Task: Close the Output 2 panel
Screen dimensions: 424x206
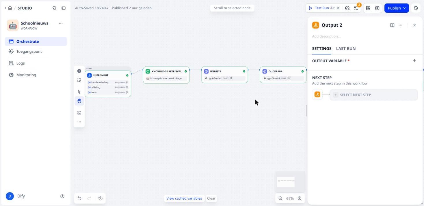Action: click(414, 25)
